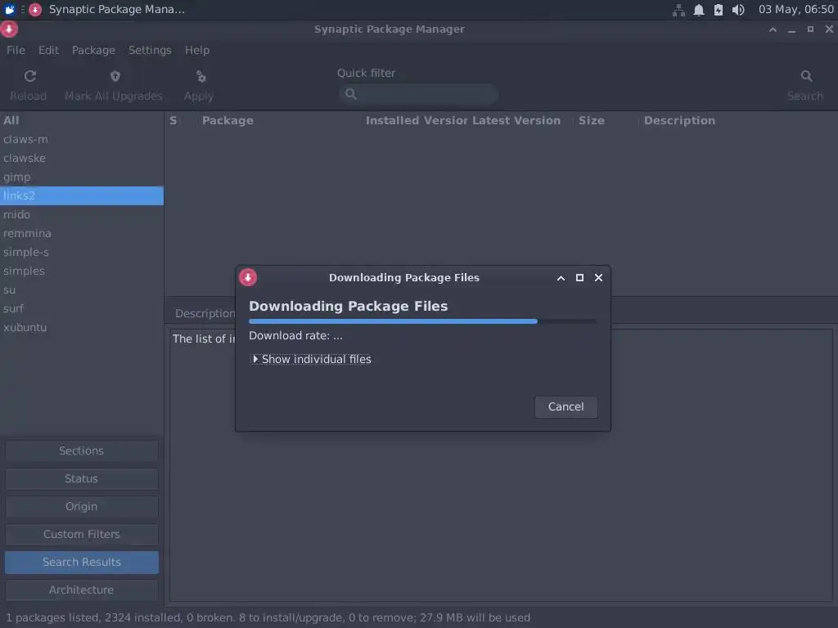Maximize the Downloading Package Files dialog
The image size is (838, 628).
click(579, 278)
